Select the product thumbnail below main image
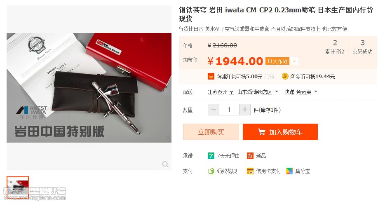 [x=18, y=187]
